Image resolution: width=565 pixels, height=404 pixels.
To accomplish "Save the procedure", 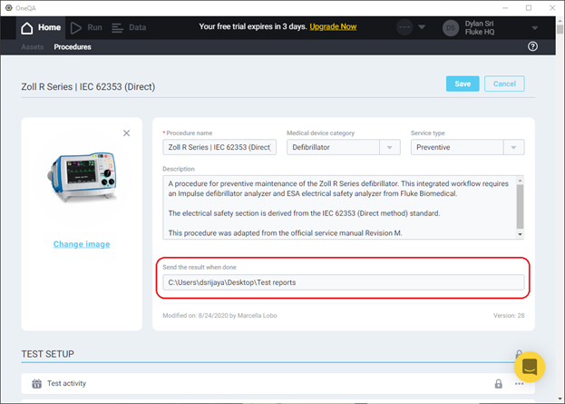I will point(462,84).
